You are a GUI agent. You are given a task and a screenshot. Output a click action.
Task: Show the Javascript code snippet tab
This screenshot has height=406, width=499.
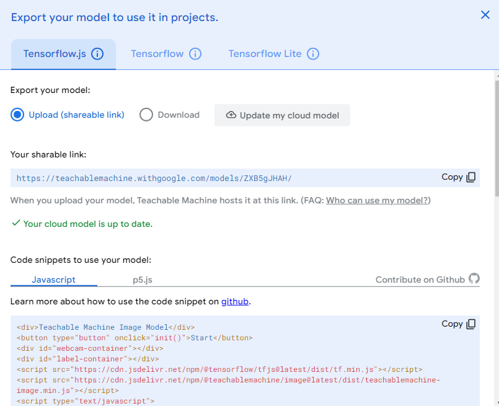pos(53,280)
